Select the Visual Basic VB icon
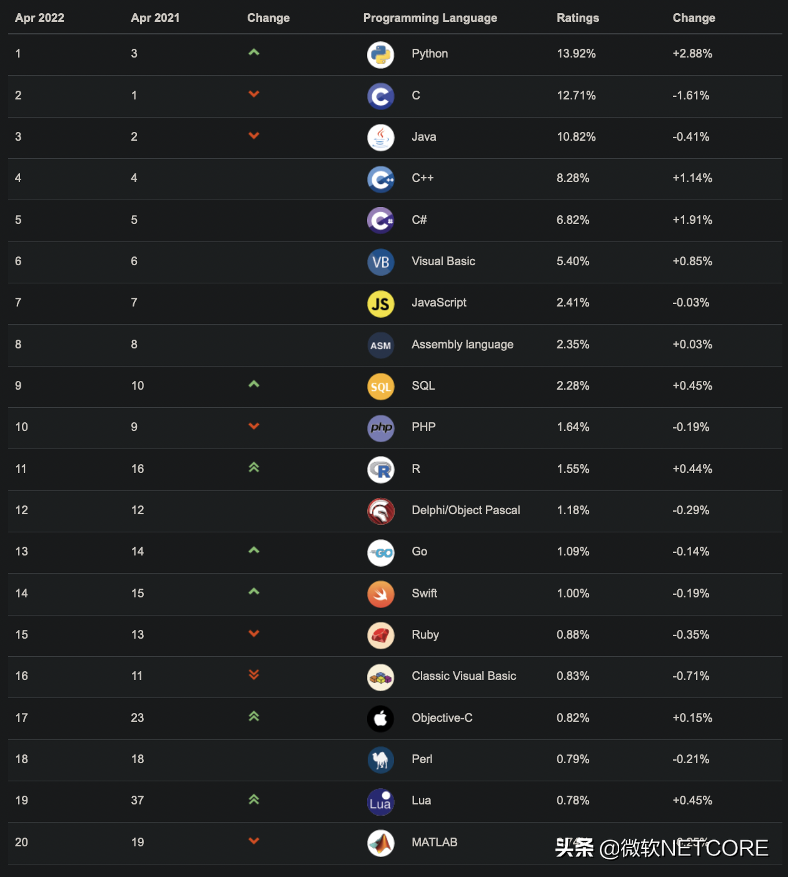Screen dimensions: 788x877 click(x=380, y=262)
